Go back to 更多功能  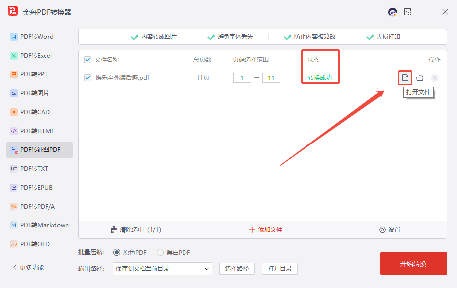pos(29,267)
